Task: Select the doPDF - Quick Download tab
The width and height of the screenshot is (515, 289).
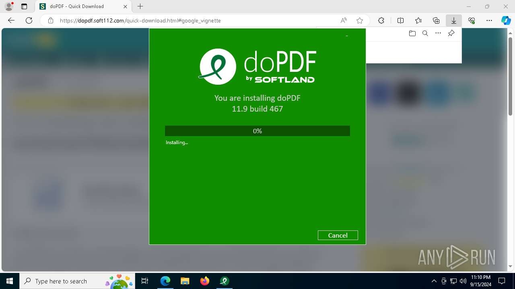Action: [x=82, y=6]
